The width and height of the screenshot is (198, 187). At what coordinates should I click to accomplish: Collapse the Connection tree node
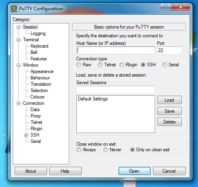[x=18, y=103]
